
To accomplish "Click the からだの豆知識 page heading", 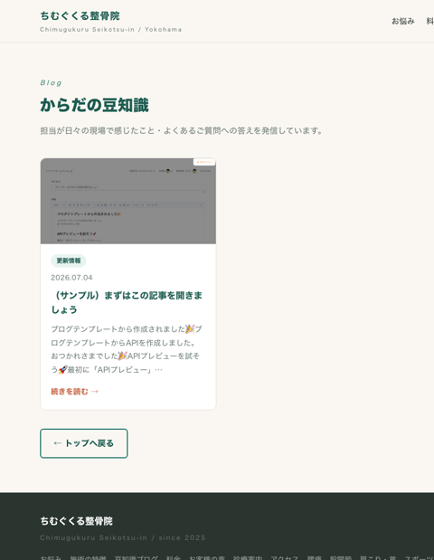I will click(x=94, y=105).
